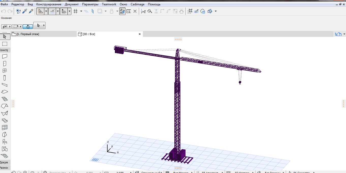
Task: Switch to the 1. Первый этаж tab
Action: point(44,34)
